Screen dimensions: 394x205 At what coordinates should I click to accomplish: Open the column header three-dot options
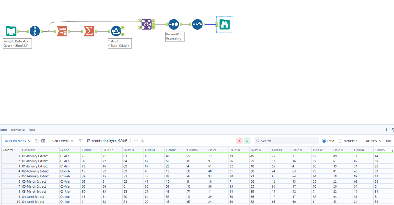coord(392,150)
